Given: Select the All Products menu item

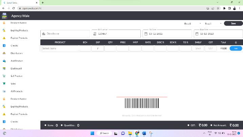Looking at the screenshot, I should tap(17, 91).
